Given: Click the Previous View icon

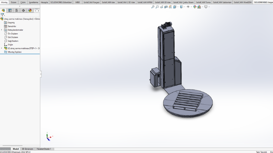Looking at the screenshot, I should pos(161,7).
